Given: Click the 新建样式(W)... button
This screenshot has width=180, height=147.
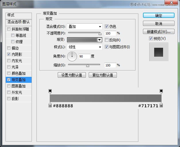Looking at the screenshot, I should pyautogui.click(x=159, y=31).
